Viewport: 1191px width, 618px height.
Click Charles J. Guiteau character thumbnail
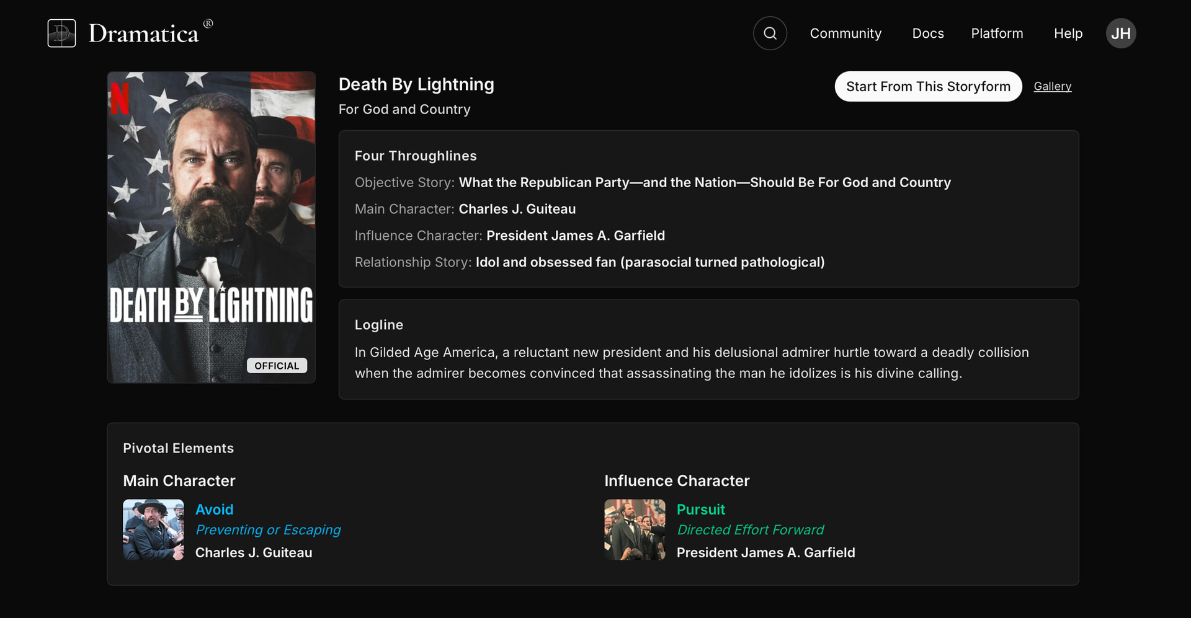point(153,530)
